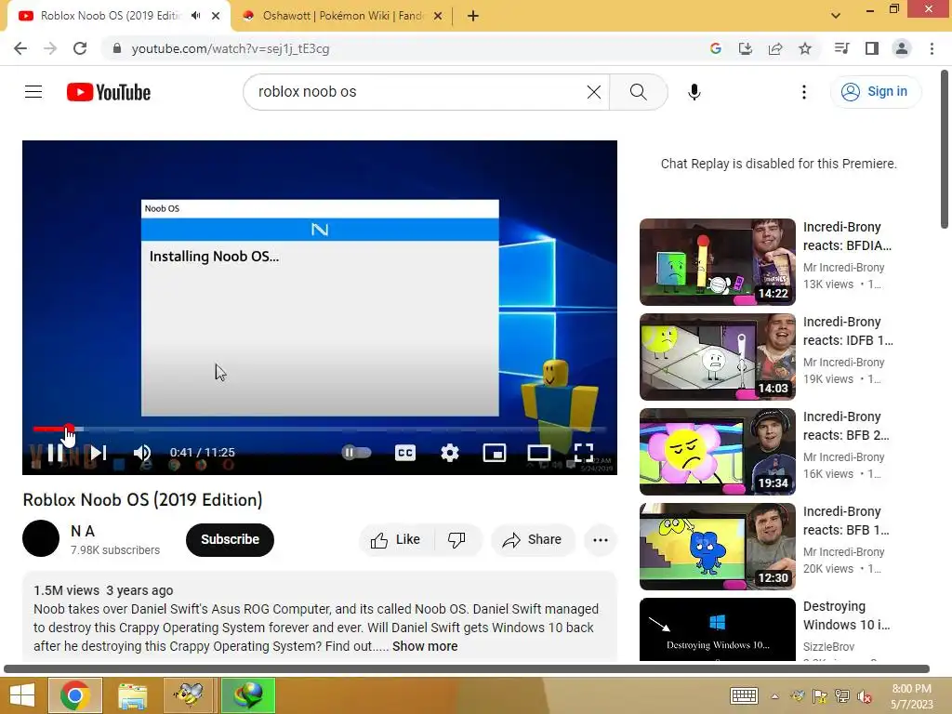Open the taskbar volume icon
The width and height of the screenshot is (952, 714).
click(x=864, y=696)
